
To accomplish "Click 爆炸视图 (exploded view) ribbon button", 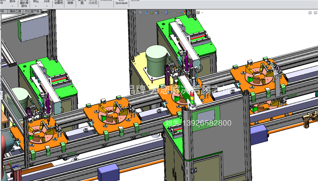I will (82, 2).
